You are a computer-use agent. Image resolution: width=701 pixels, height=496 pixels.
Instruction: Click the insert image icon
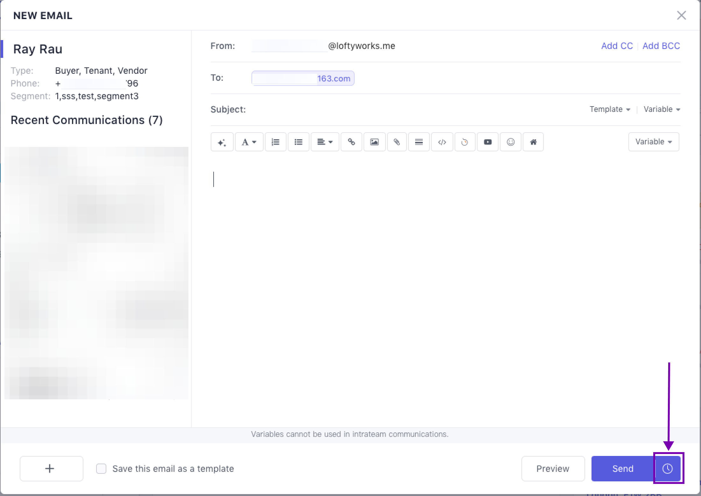(374, 142)
